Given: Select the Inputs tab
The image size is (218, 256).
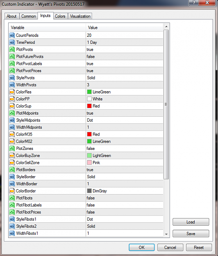Looking at the screenshot, I should (x=45, y=16).
